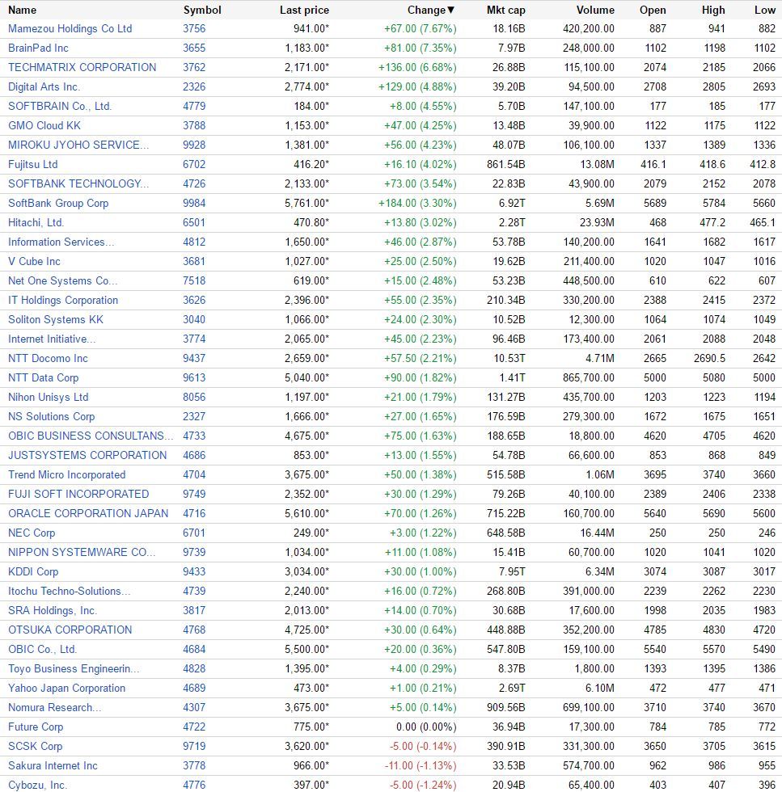The height and width of the screenshot is (792, 782).
Task: Click symbol 9984 for SoftBank Group
Action: point(194,203)
